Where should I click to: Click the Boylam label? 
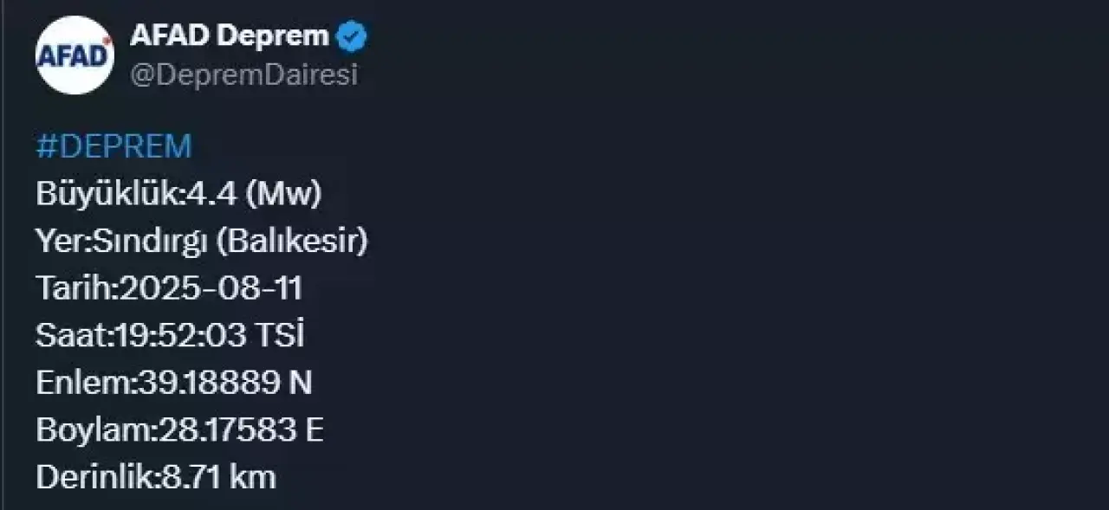point(94,429)
